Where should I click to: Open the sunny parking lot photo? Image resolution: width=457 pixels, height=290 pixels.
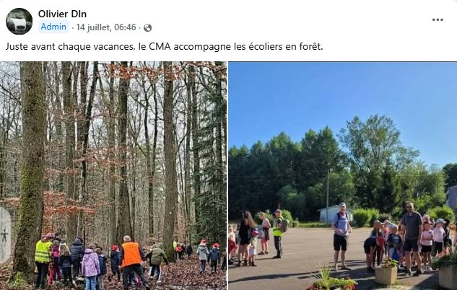pos(343,175)
